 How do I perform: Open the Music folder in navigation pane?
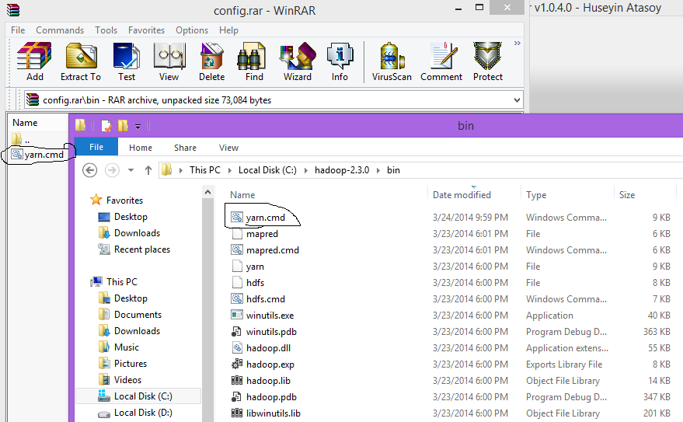pyautogui.click(x=127, y=347)
